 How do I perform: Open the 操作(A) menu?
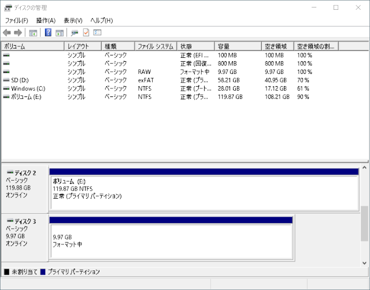pos(46,21)
